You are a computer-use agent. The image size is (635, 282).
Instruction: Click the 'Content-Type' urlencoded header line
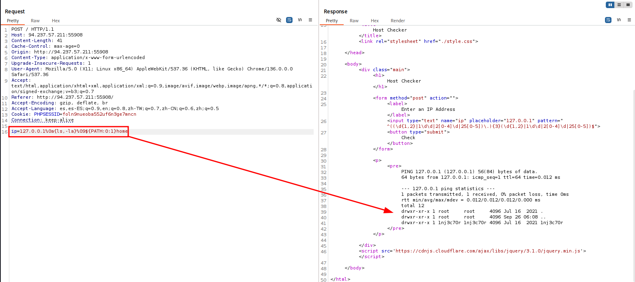coord(78,57)
